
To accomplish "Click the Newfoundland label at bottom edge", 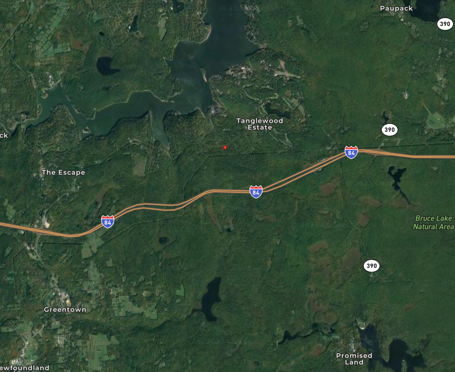I will click(25, 368).
